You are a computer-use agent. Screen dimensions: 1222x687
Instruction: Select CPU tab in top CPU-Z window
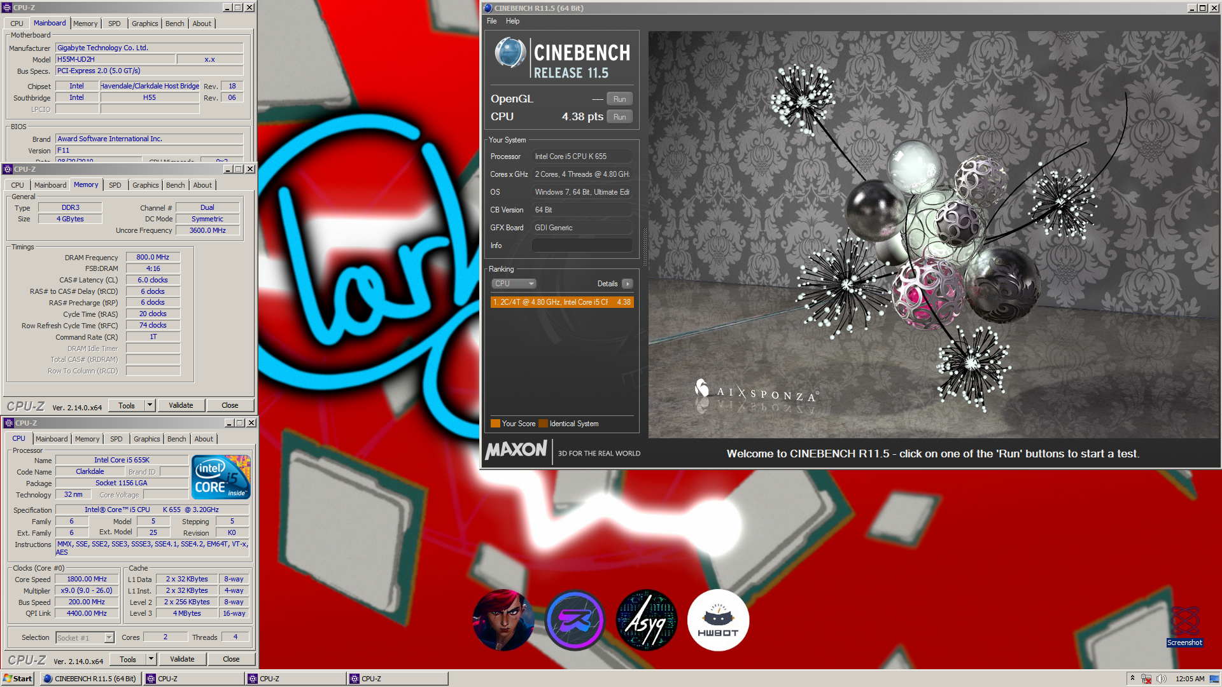pyautogui.click(x=17, y=24)
